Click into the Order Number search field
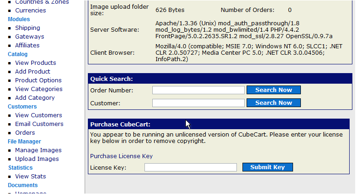The height and width of the screenshot is (194, 357). point(198,90)
